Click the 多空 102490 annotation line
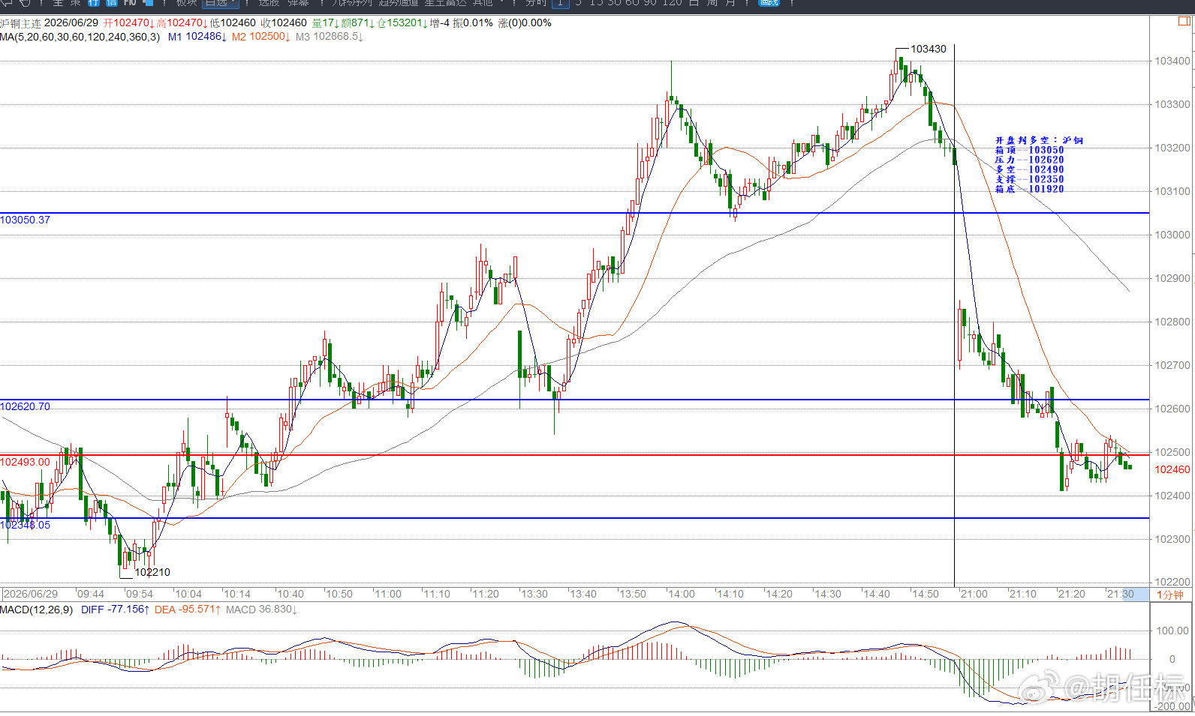This screenshot has height=716, width=1195. (1029, 169)
